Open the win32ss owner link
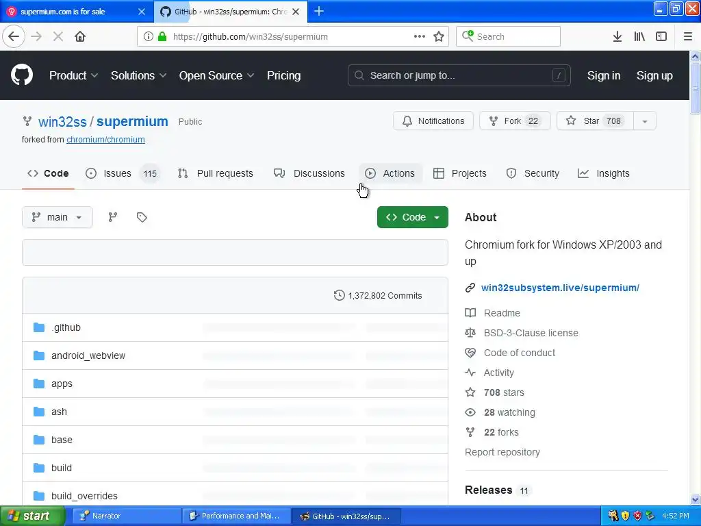 (x=62, y=121)
